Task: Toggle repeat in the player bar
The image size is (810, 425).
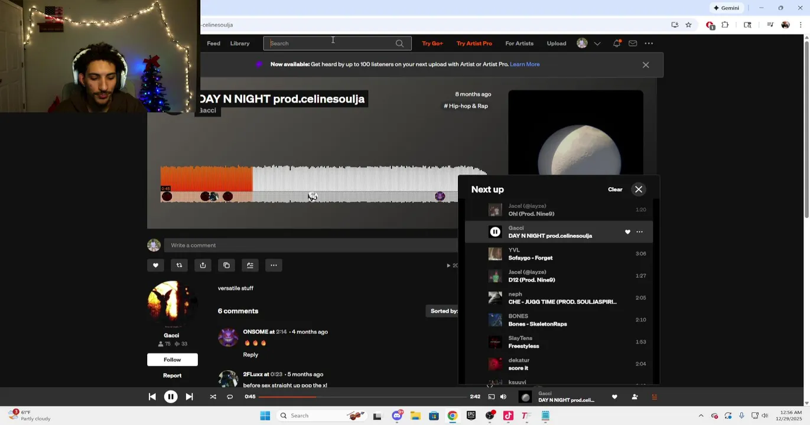Action: tap(230, 397)
